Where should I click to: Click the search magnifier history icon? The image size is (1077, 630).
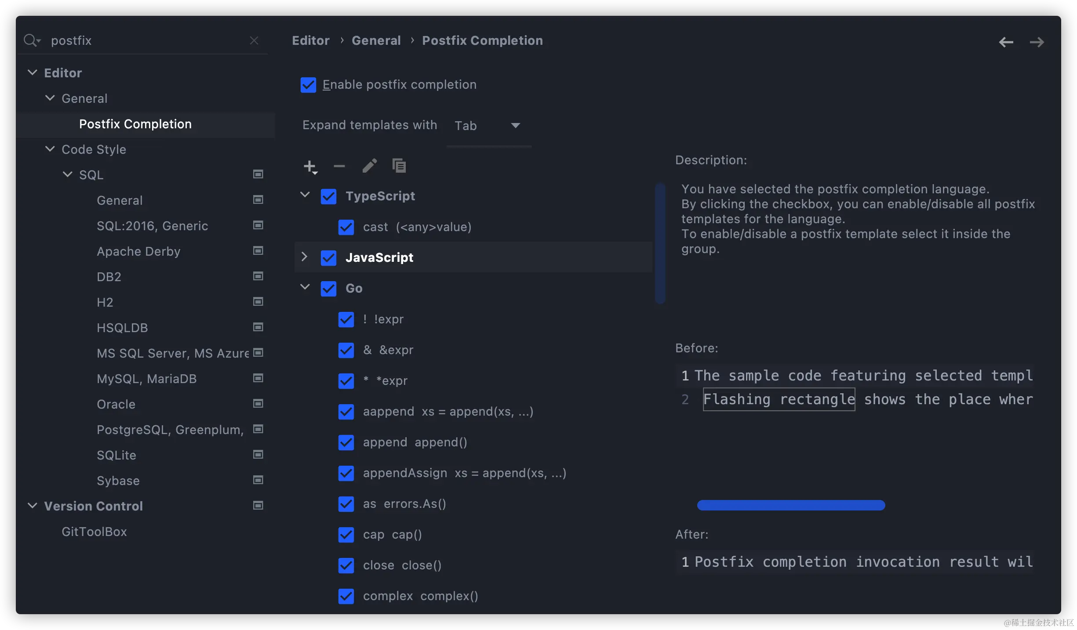coord(32,40)
